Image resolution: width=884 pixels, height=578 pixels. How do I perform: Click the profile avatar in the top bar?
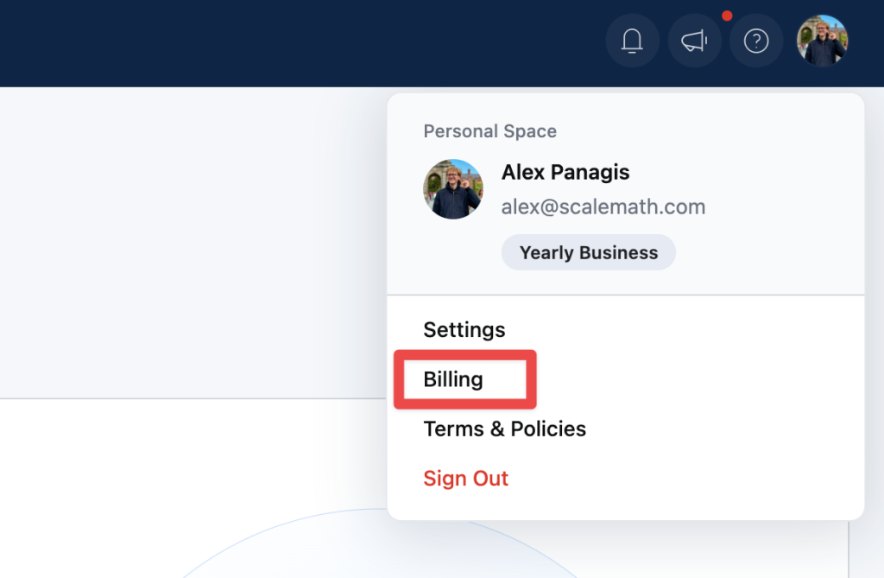[822, 41]
